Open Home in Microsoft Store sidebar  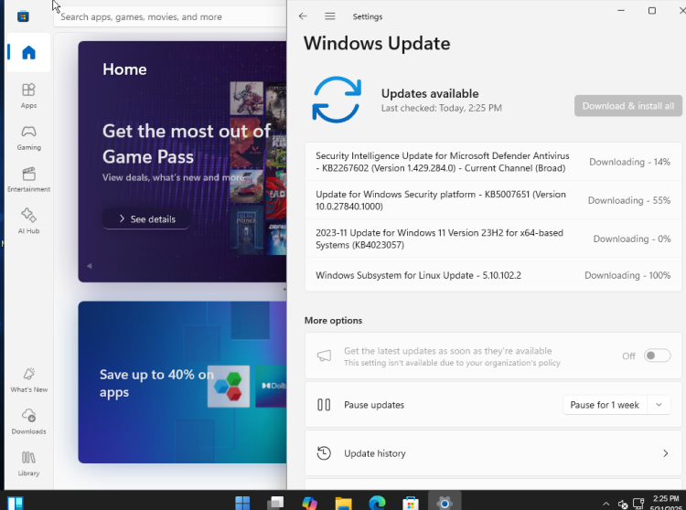pyautogui.click(x=28, y=52)
